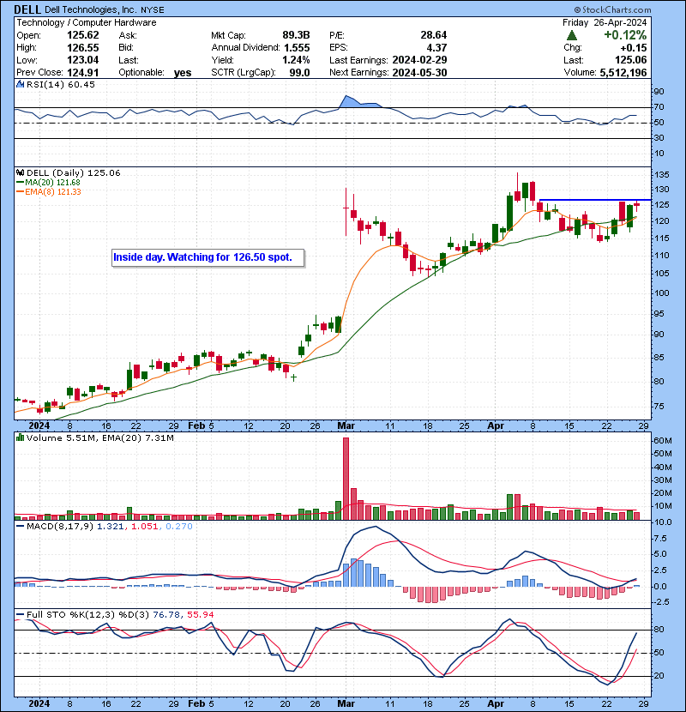Click the Optionable value yes

183,73
